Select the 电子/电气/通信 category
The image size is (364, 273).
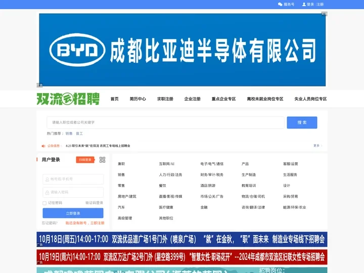(212, 164)
